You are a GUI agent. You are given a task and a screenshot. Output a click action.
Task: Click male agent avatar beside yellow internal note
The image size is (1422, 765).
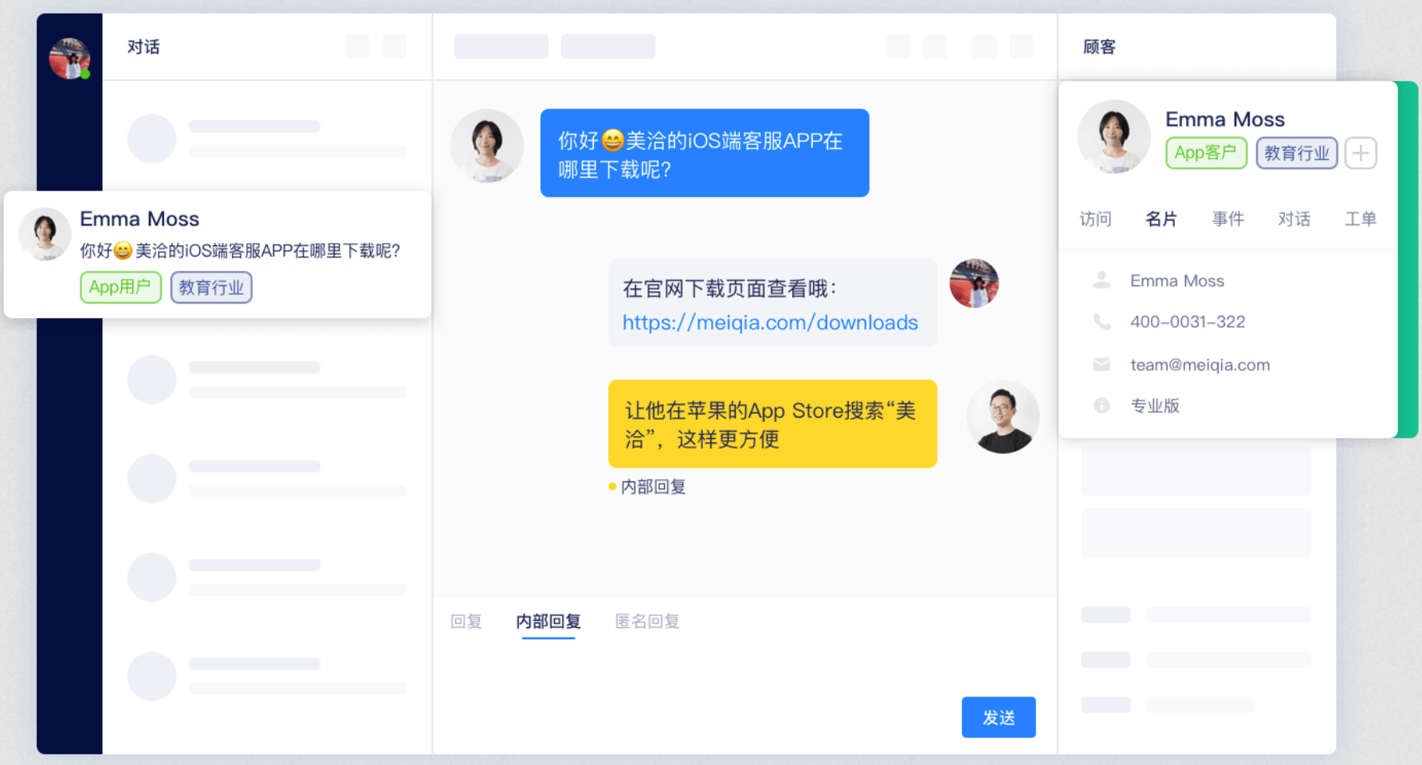click(x=1003, y=417)
